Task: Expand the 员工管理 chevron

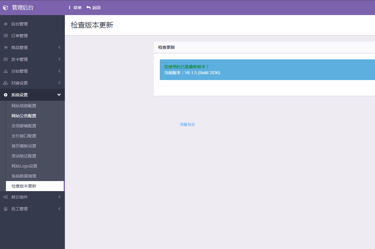Action: tap(59, 209)
